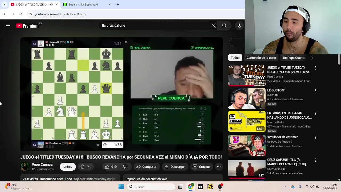Click the Pepe Cuenca channel avatar
This screenshot has width=341, height=192.
[25, 166]
